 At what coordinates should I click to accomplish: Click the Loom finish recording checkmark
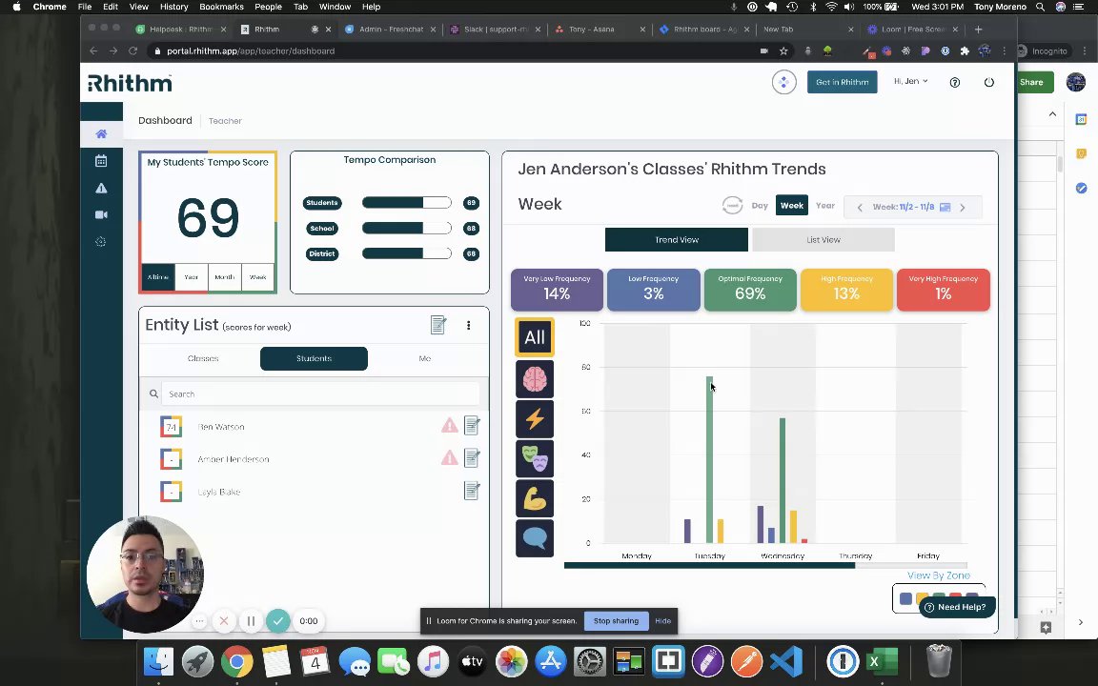coord(278,621)
